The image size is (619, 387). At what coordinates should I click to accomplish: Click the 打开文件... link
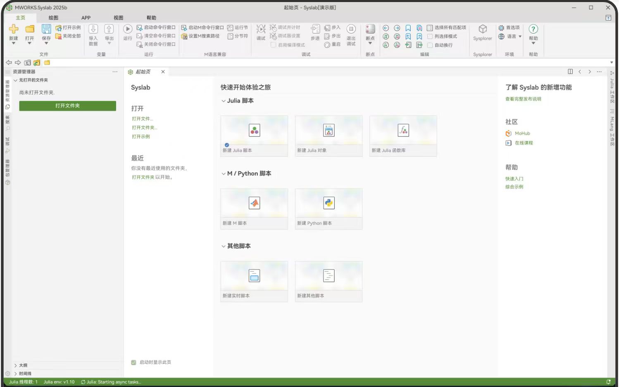click(143, 119)
